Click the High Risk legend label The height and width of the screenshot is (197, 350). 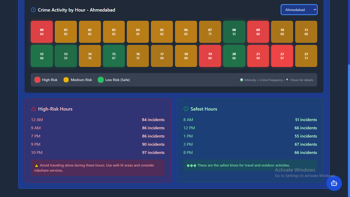[x=50, y=80]
